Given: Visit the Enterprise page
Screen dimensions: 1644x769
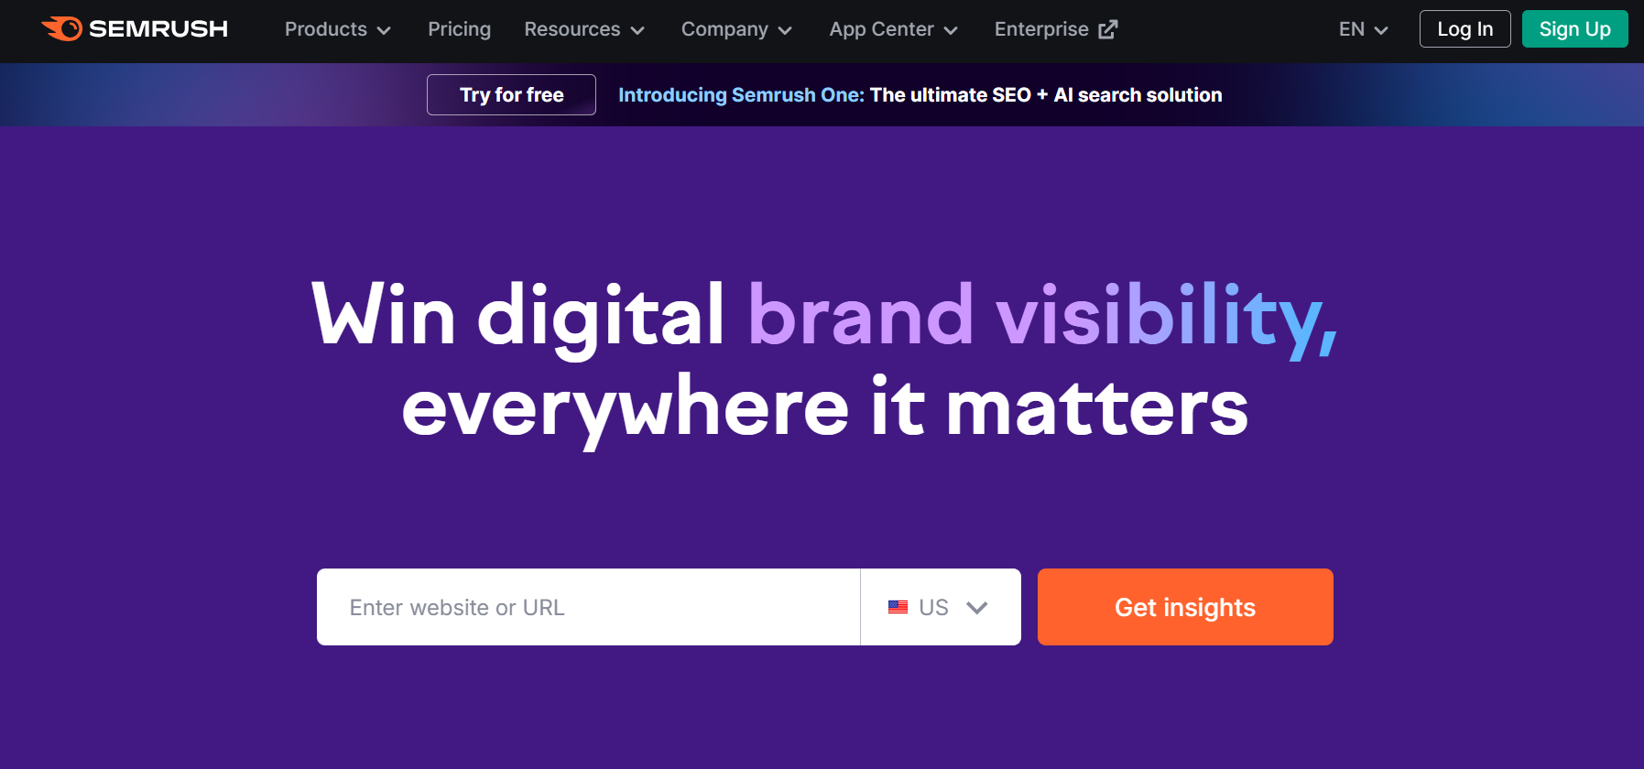Looking at the screenshot, I should coord(1042,28).
